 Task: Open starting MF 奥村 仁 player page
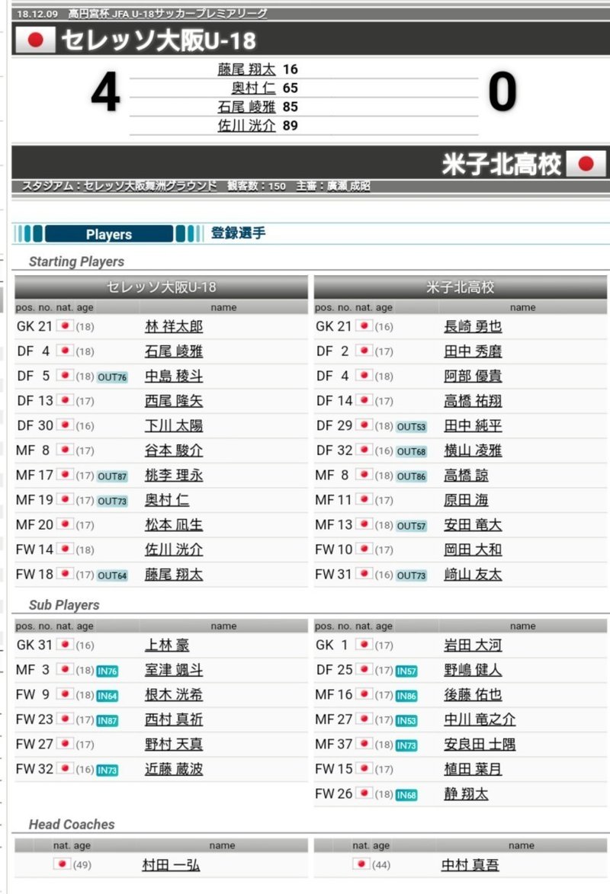[x=167, y=500]
